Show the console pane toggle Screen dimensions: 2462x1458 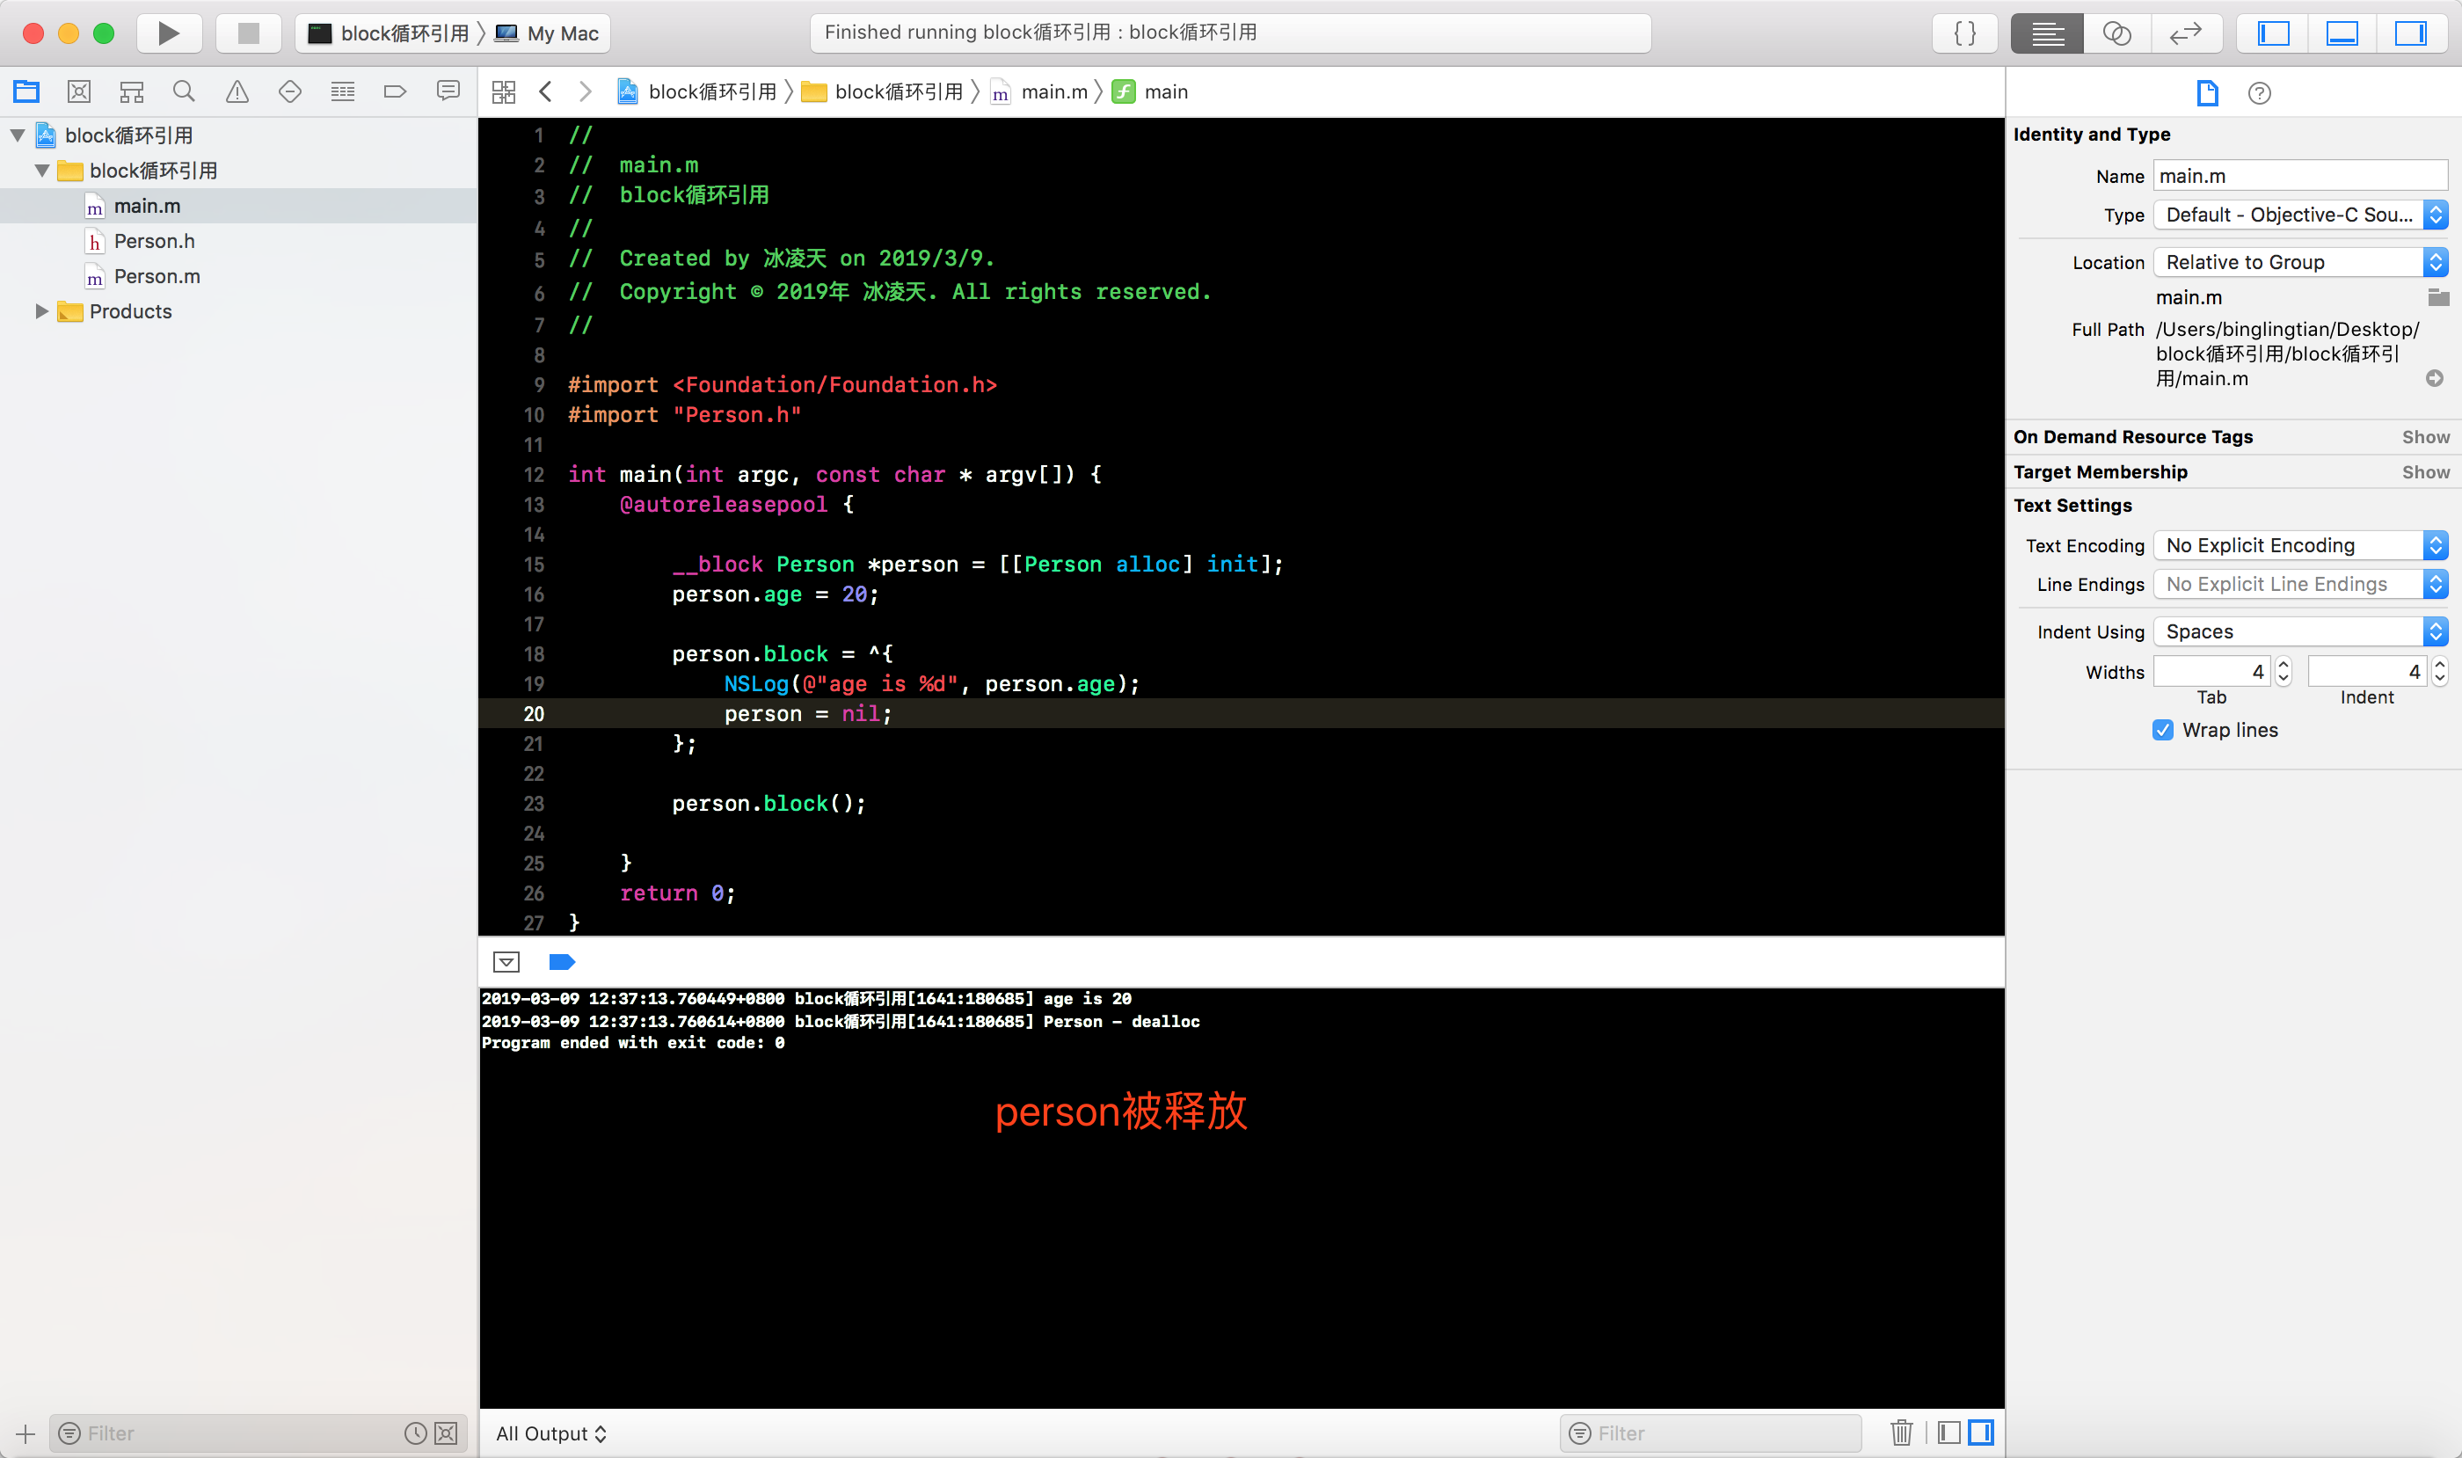[1982, 1432]
